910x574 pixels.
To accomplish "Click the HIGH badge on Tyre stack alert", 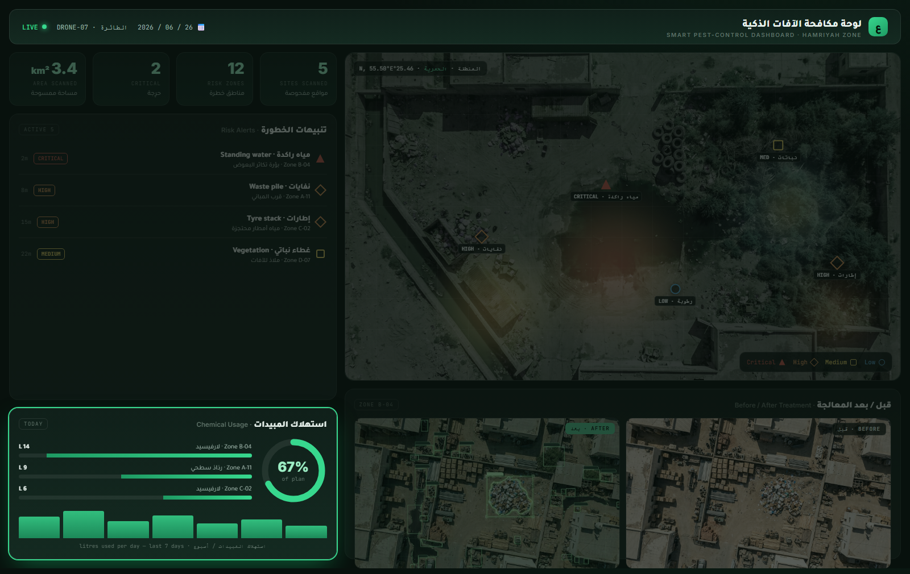I will click(48, 222).
